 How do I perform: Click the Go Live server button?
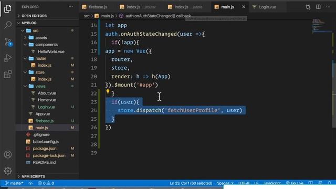pyautogui.click(x=295, y=183)
